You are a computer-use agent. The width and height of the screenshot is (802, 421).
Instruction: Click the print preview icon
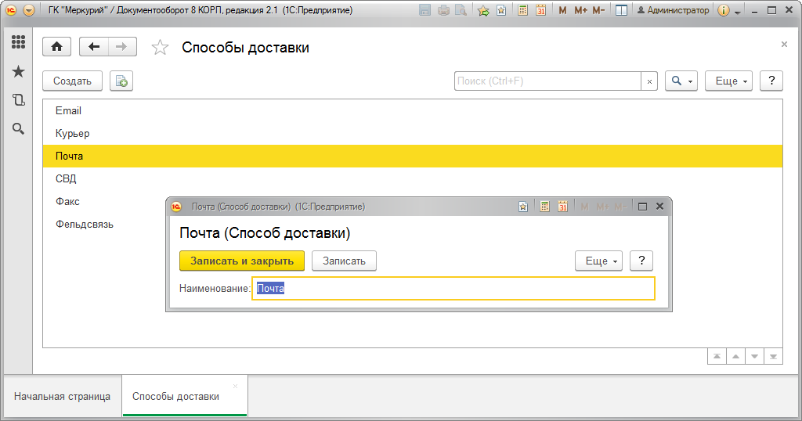pyautogui.click(x=461, y=10)
